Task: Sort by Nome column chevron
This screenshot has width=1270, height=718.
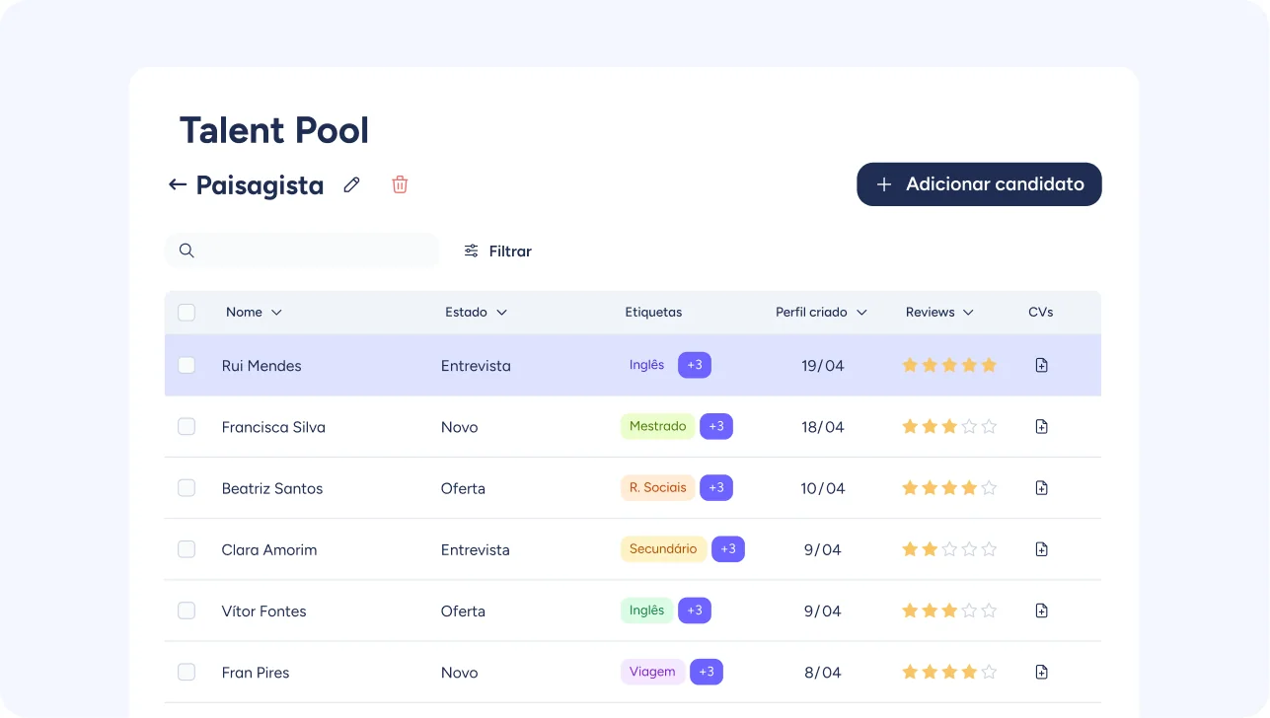Action: (x=276, y=313)
